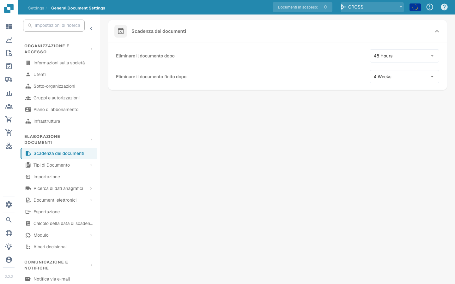Image resolution: width=455 pixels, height=284 pixels.
Task: Go to Esportazione settings
Action: coord(59,212)
